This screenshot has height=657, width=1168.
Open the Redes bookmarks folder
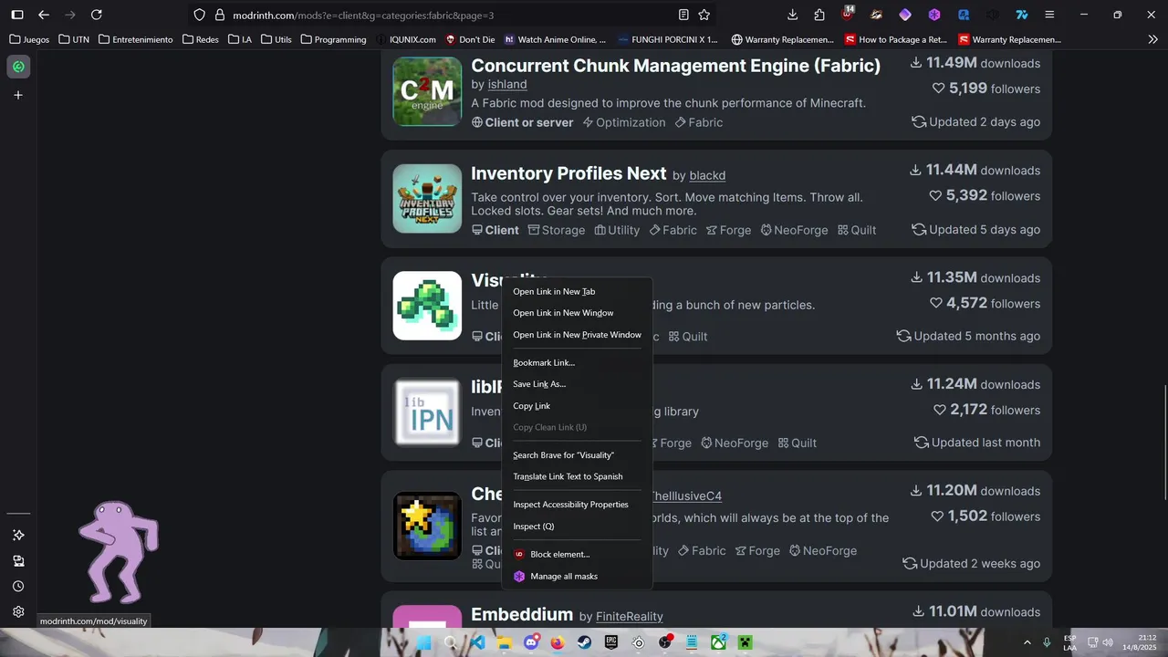click(x=201, y=39)
